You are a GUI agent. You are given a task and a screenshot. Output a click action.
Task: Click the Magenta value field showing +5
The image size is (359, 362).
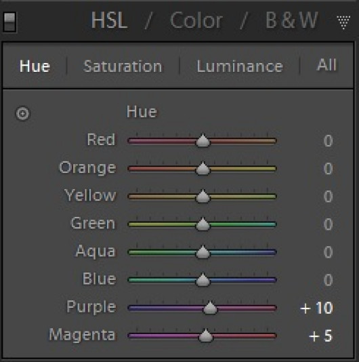(320, 336)
